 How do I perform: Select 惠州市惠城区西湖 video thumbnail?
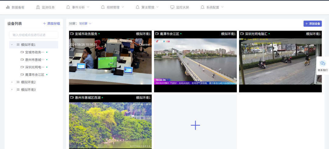click(x=110, y=125)
